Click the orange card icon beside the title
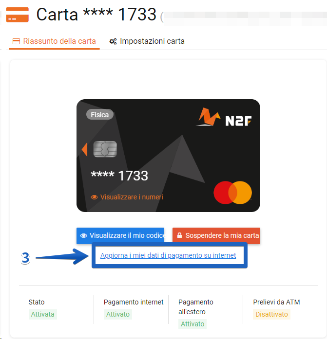 click(18, 15)
